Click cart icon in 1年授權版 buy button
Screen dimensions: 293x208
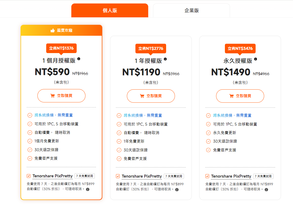(142, 96)
